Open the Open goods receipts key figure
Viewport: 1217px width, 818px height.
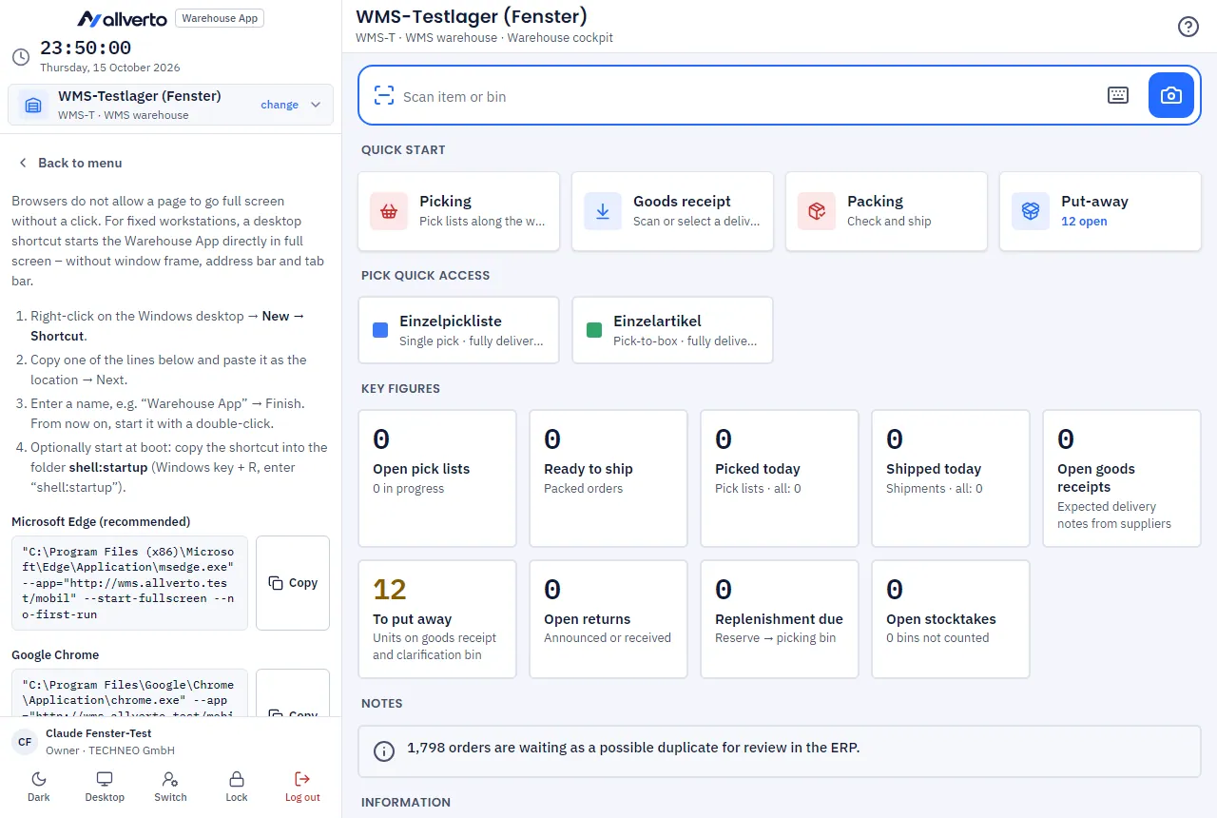[x=1122, y=478]
